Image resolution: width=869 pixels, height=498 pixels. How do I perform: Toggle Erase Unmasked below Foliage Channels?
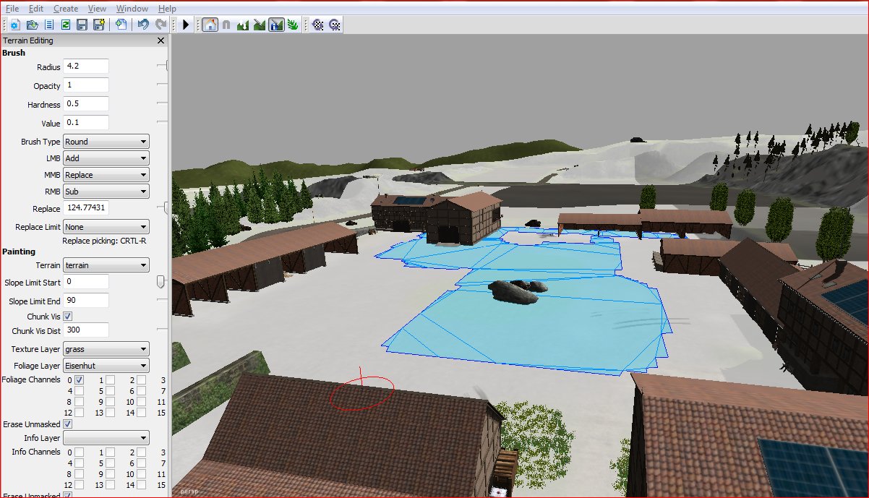click(68, 424)
